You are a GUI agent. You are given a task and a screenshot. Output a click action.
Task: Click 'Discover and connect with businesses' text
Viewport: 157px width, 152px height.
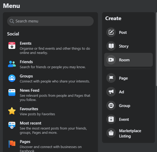coord(51,149)
